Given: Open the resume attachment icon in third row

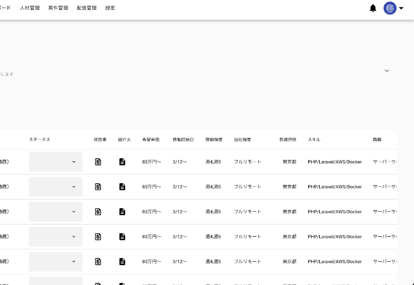Looking at the screenshot, I should click(x=98, y=212).
